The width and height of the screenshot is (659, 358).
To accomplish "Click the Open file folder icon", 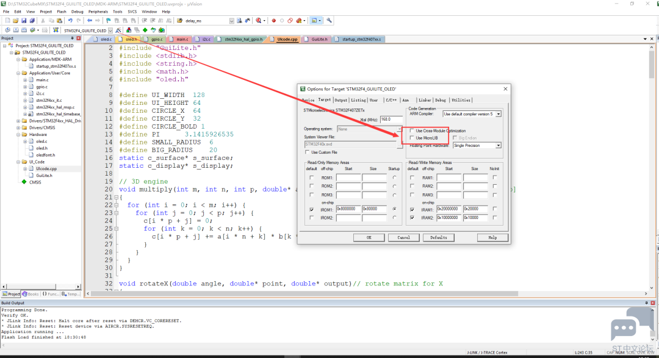I will (15, 21).
